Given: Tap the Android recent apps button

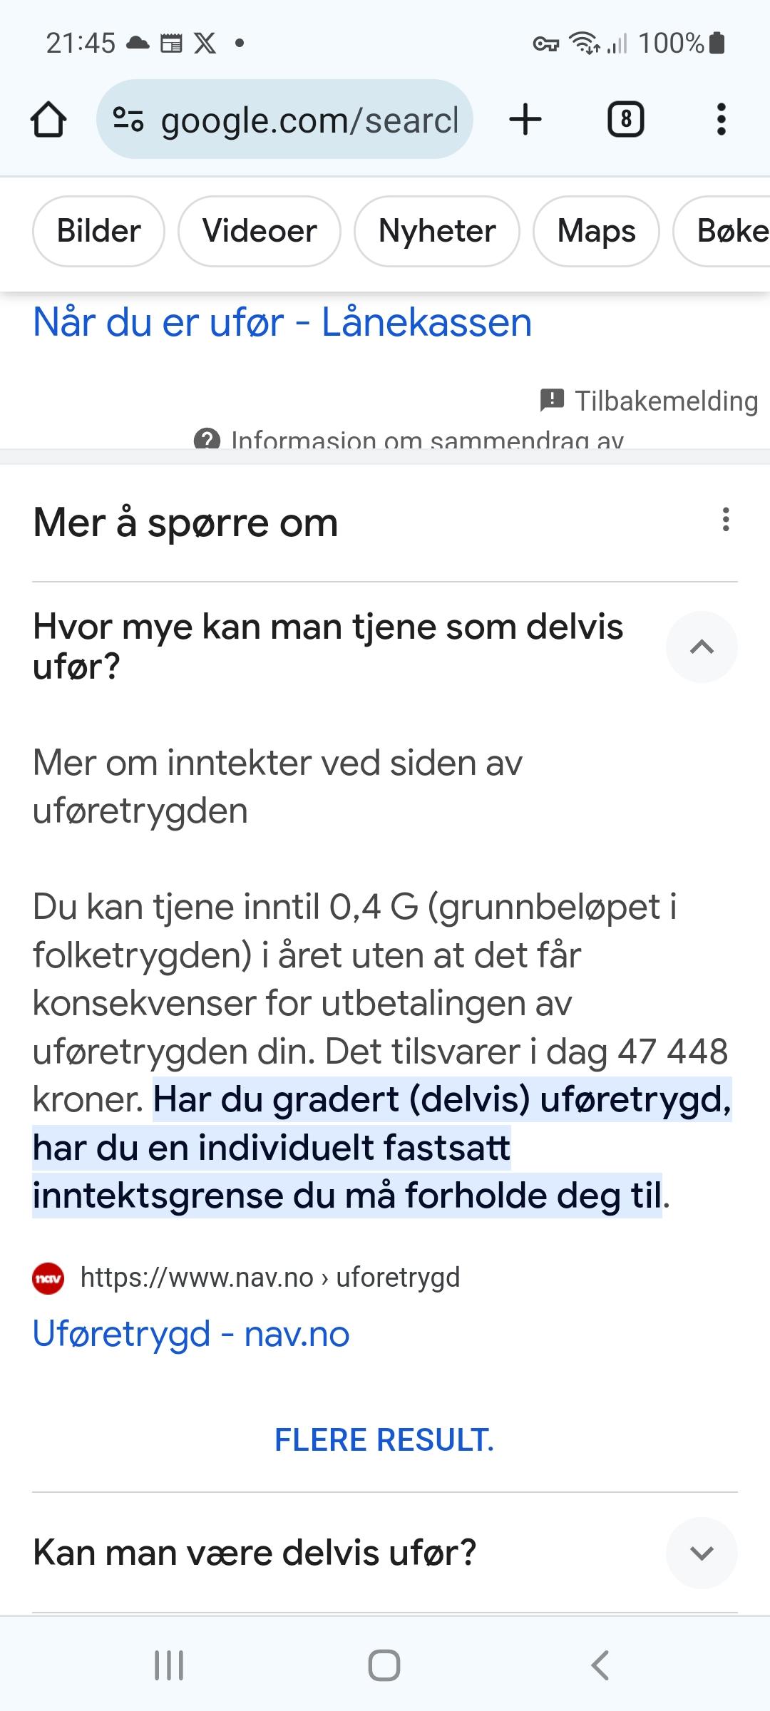Looking at the screenshot, I should point(169,1666).
